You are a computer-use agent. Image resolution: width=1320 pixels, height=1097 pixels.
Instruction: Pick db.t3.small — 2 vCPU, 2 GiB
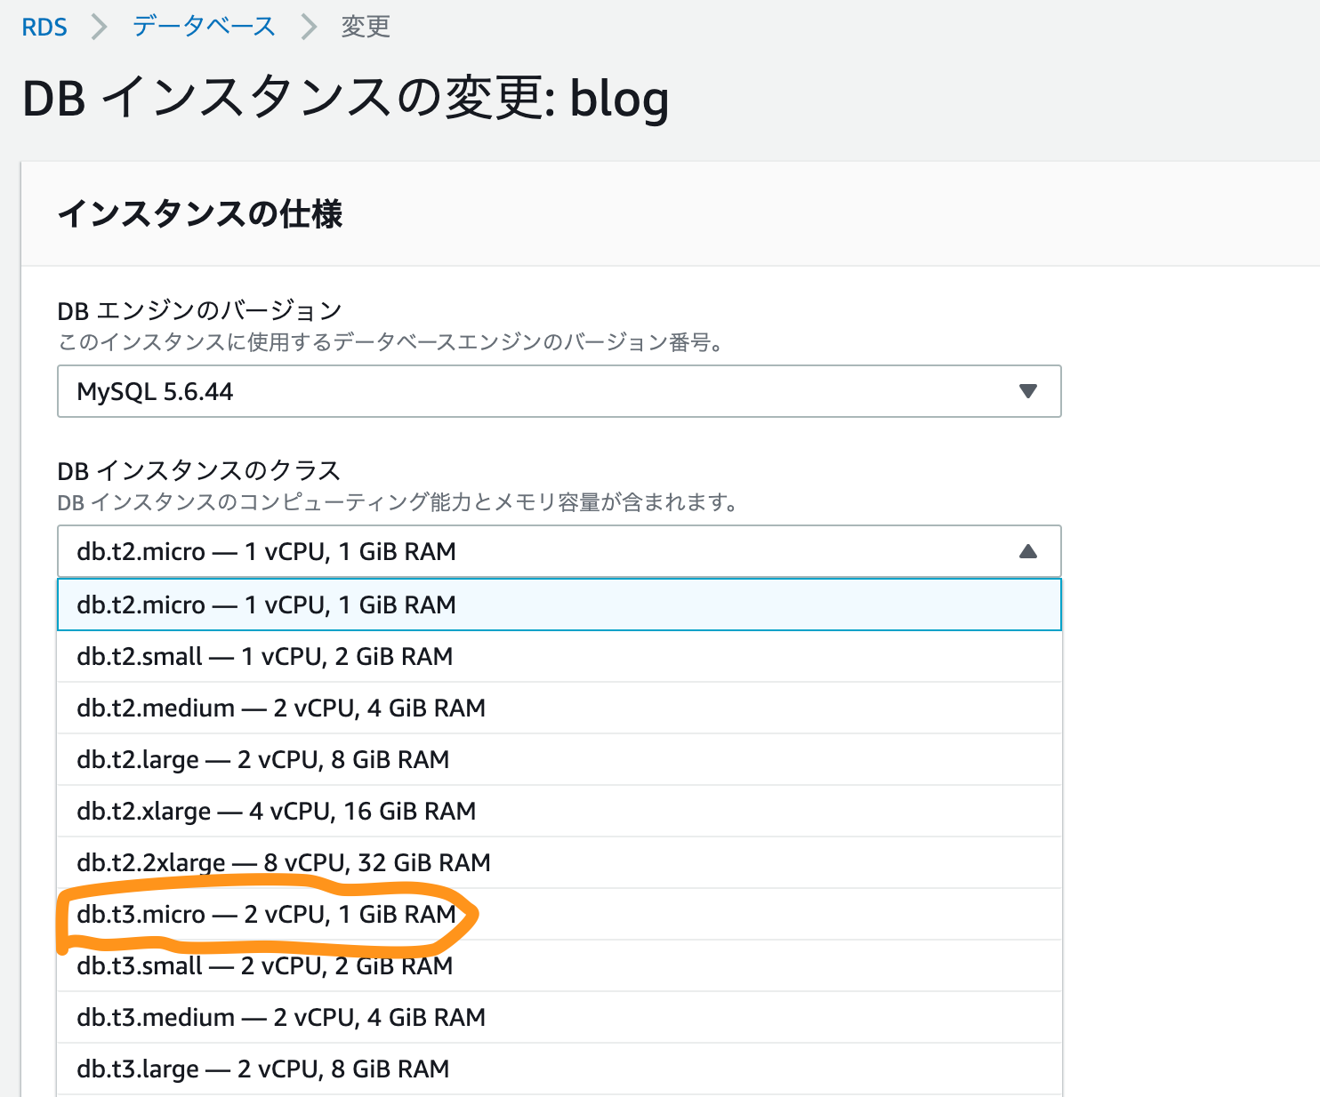pos(559,965)
